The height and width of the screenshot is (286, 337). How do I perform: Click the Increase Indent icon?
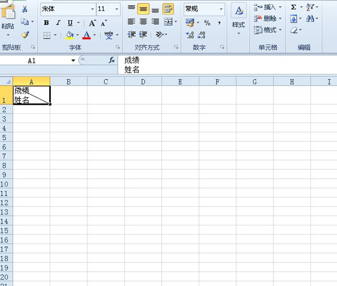pyautogui.click(x=143, y=35)
